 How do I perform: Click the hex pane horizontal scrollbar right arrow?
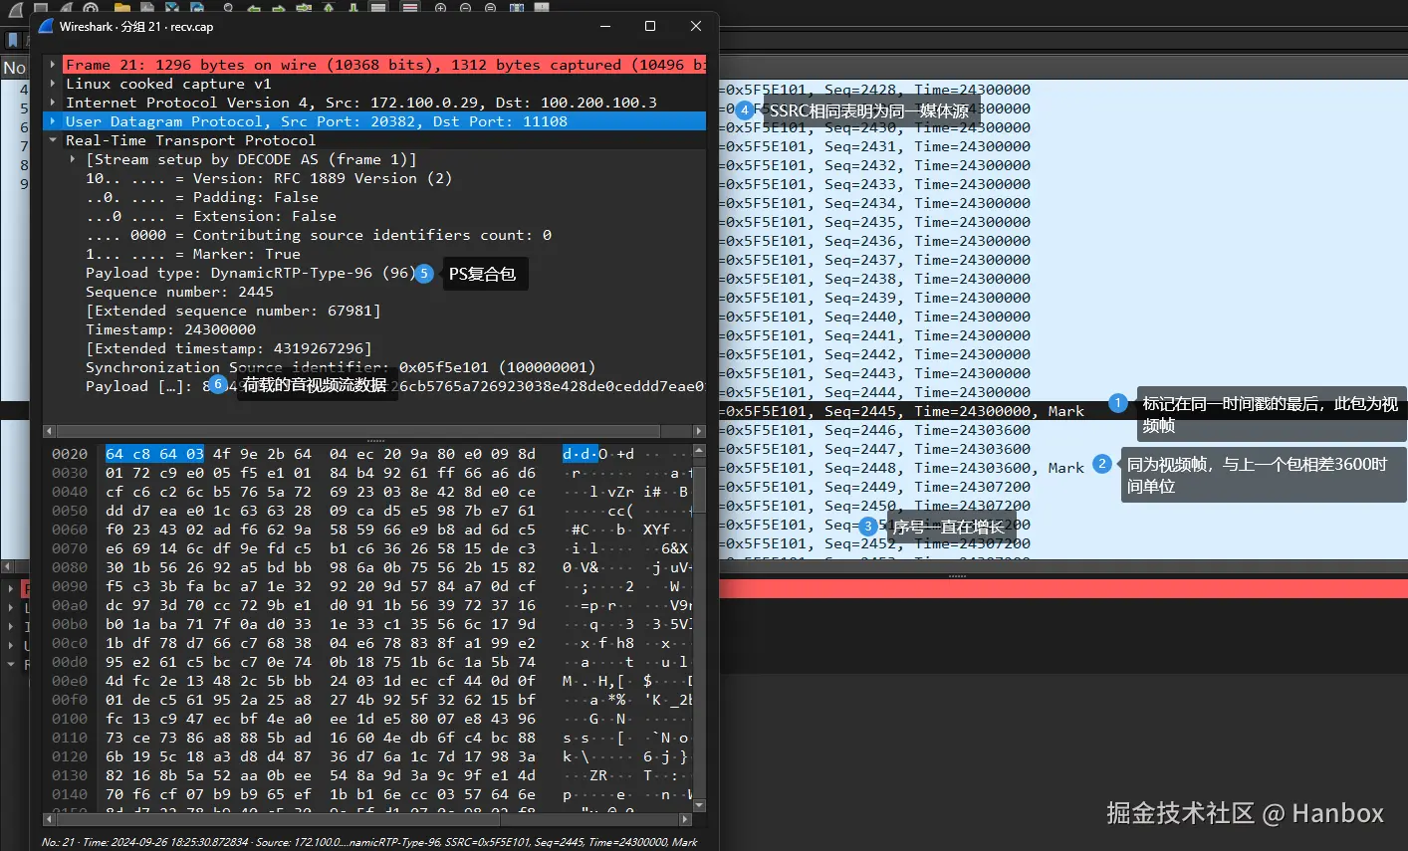(685, 819)
